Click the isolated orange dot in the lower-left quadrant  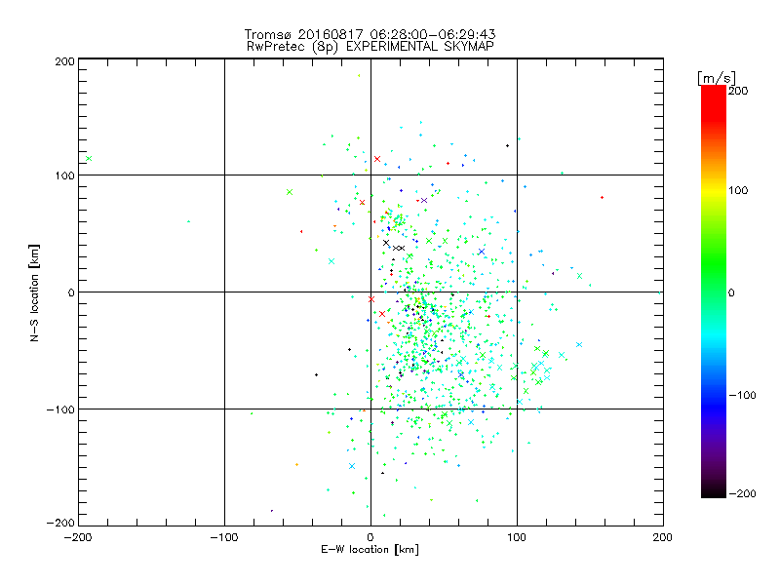tap(297, 465)
